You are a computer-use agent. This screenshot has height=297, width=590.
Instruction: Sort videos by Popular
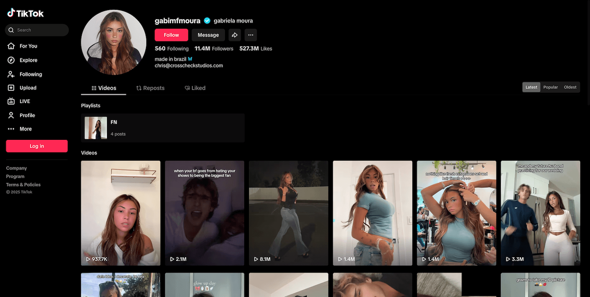coord(550,87)
